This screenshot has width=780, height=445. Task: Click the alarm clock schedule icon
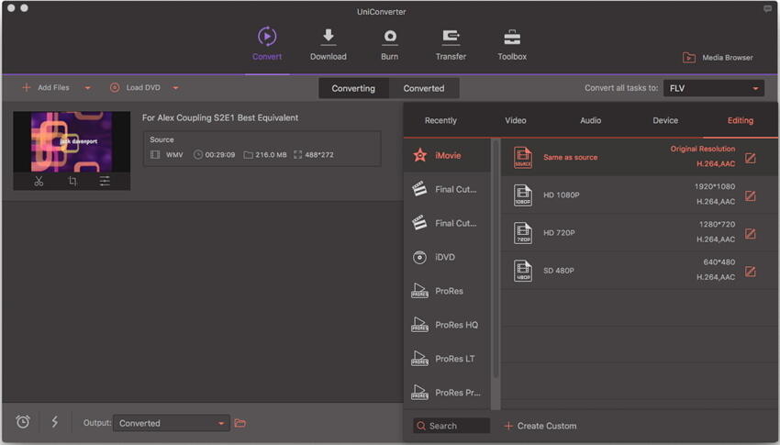pos(23,422)
